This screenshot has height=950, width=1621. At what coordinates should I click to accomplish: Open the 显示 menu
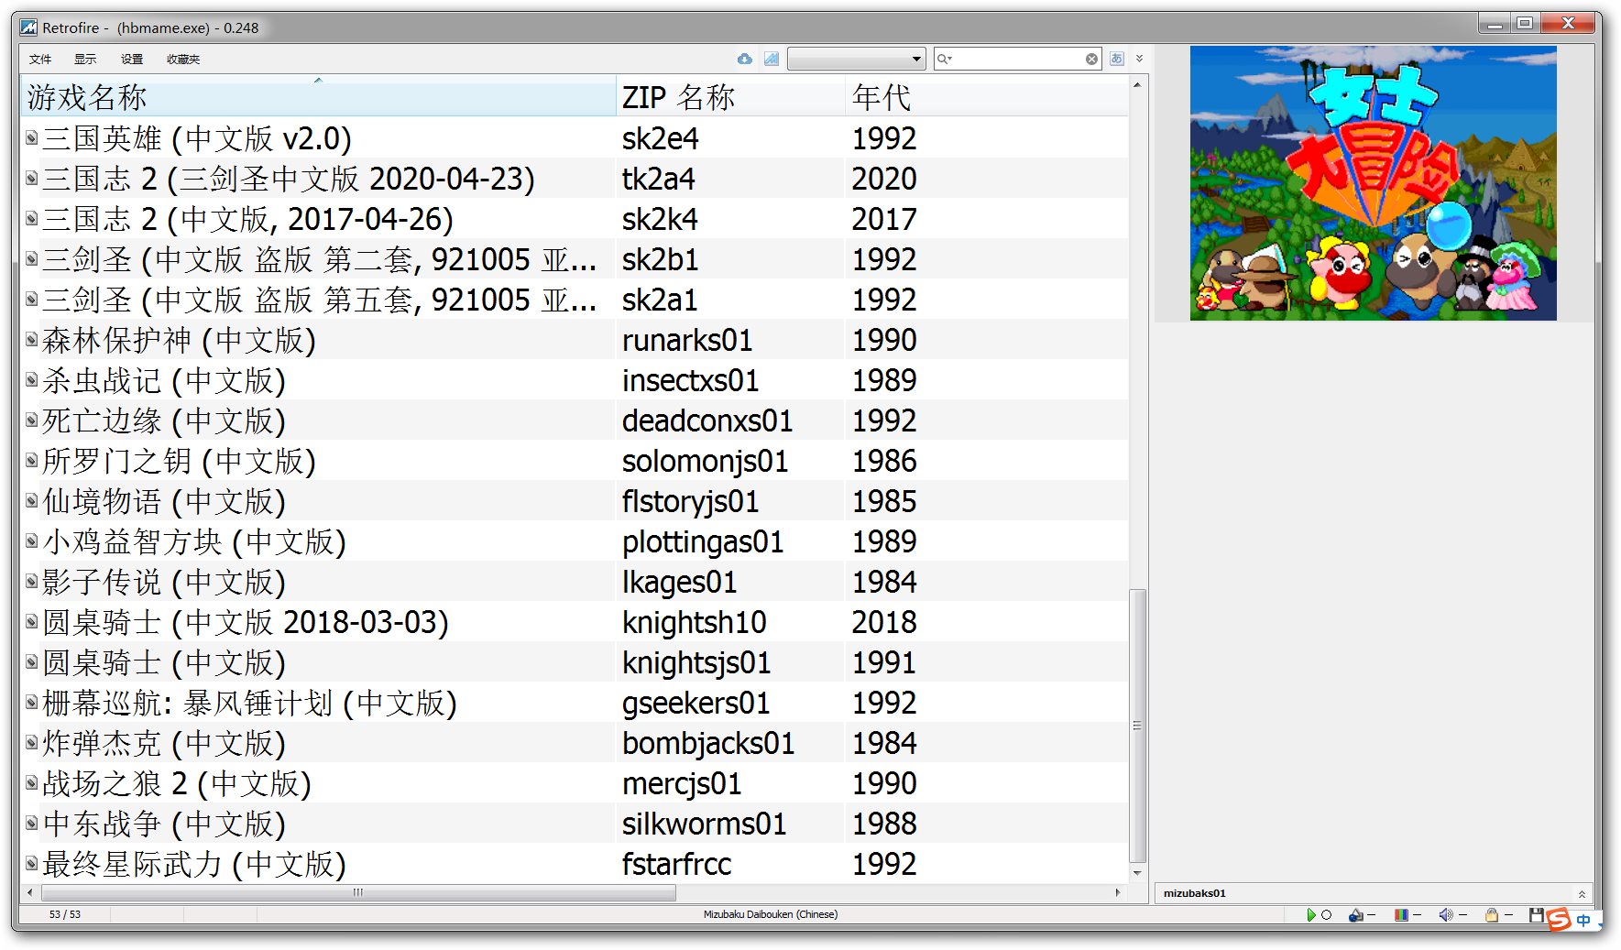(85, 60)
